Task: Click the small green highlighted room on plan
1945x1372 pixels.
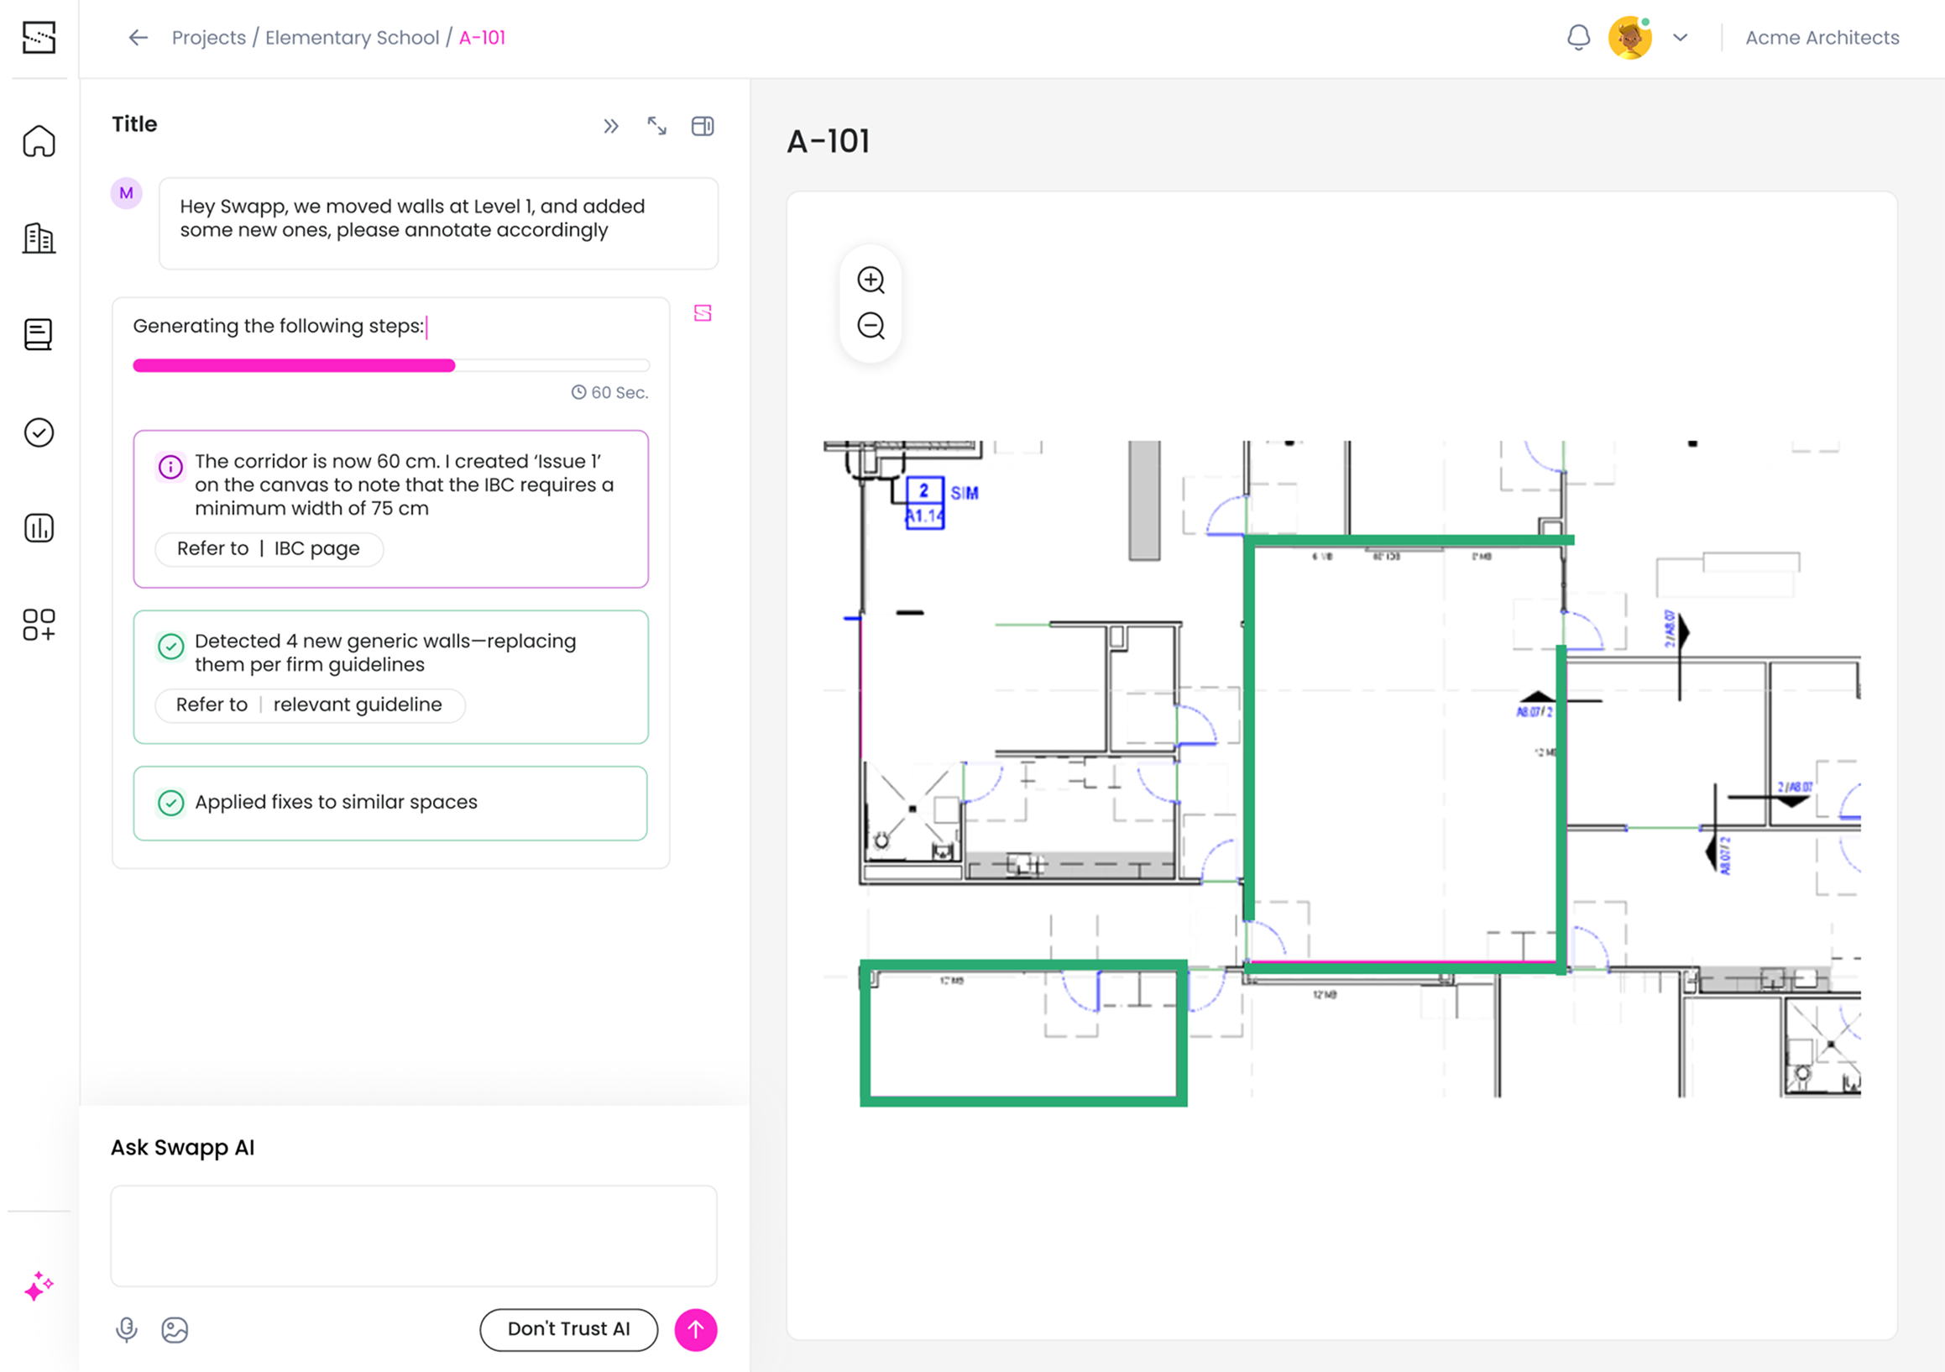Action: [x=1023, y=1033]
